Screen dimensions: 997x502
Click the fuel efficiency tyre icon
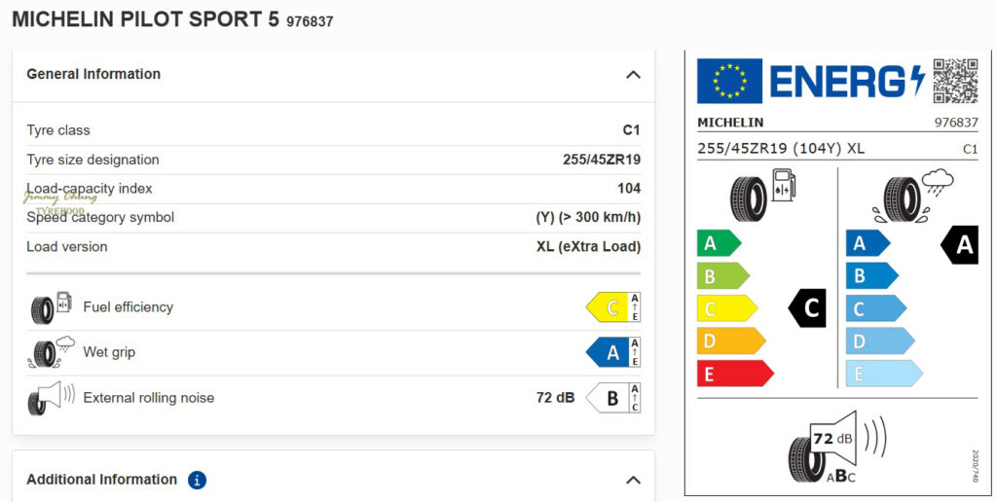click(51, 307)
